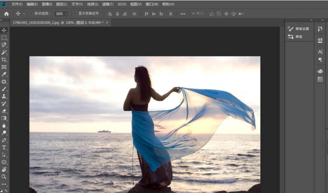The image size is (328, 193).
Task: Open the 图层 auto-select dropdown
Action: pyautogui.click(x=61, y=14)
